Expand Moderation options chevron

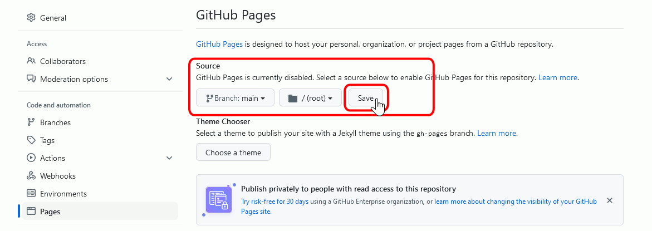(x=169, y=79)
